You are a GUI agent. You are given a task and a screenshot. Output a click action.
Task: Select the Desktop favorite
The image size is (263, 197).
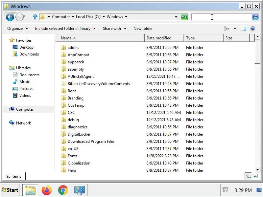coord(26,47)
